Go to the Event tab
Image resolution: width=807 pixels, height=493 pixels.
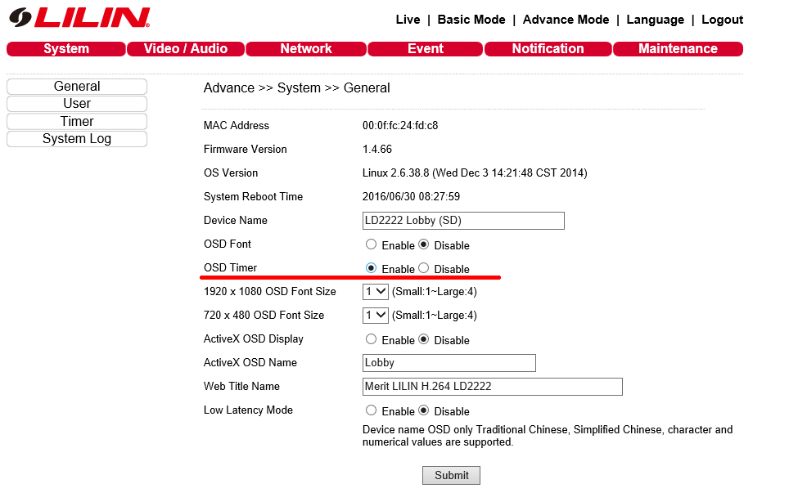pos(426,49)
